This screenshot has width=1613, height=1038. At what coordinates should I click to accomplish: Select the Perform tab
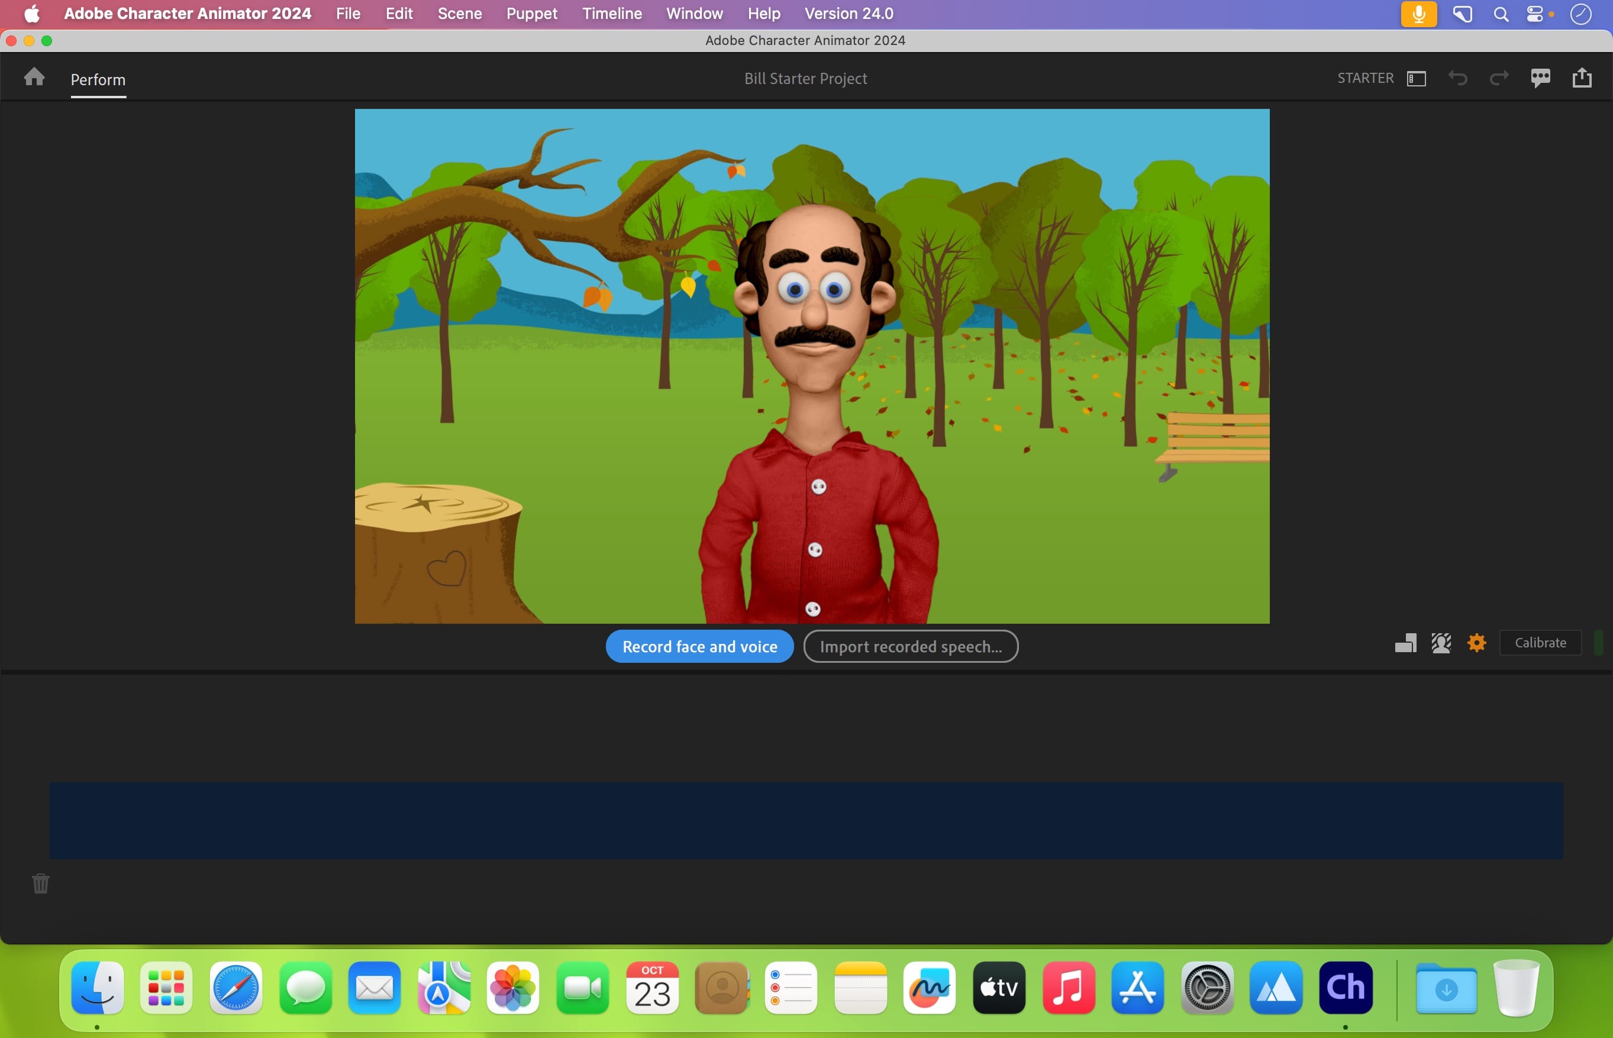[98, 79]
